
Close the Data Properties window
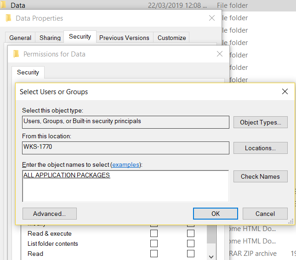click(x=212, y=18)
